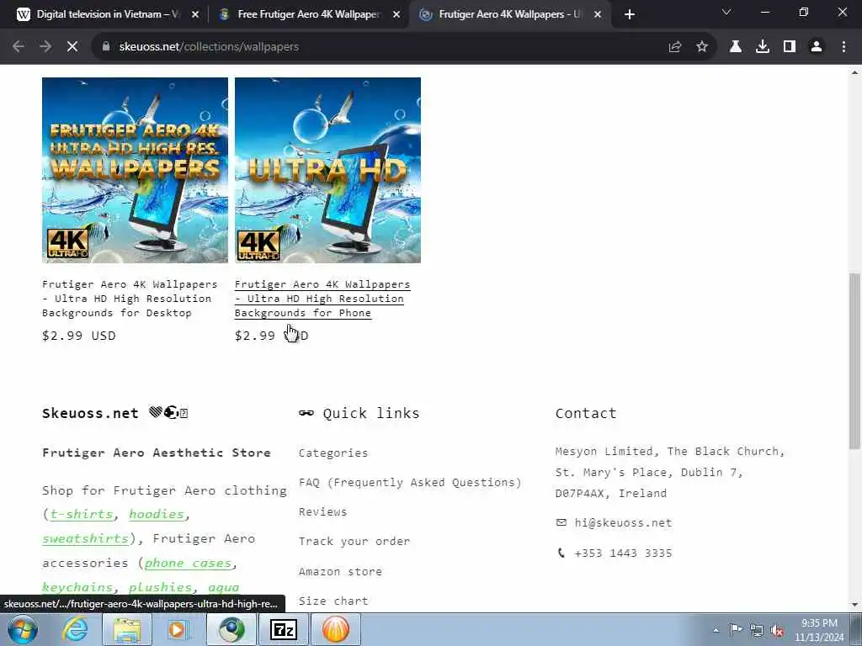The image size is (862, 646).
Task: Open Categories quick link
Action: (333, 453)
